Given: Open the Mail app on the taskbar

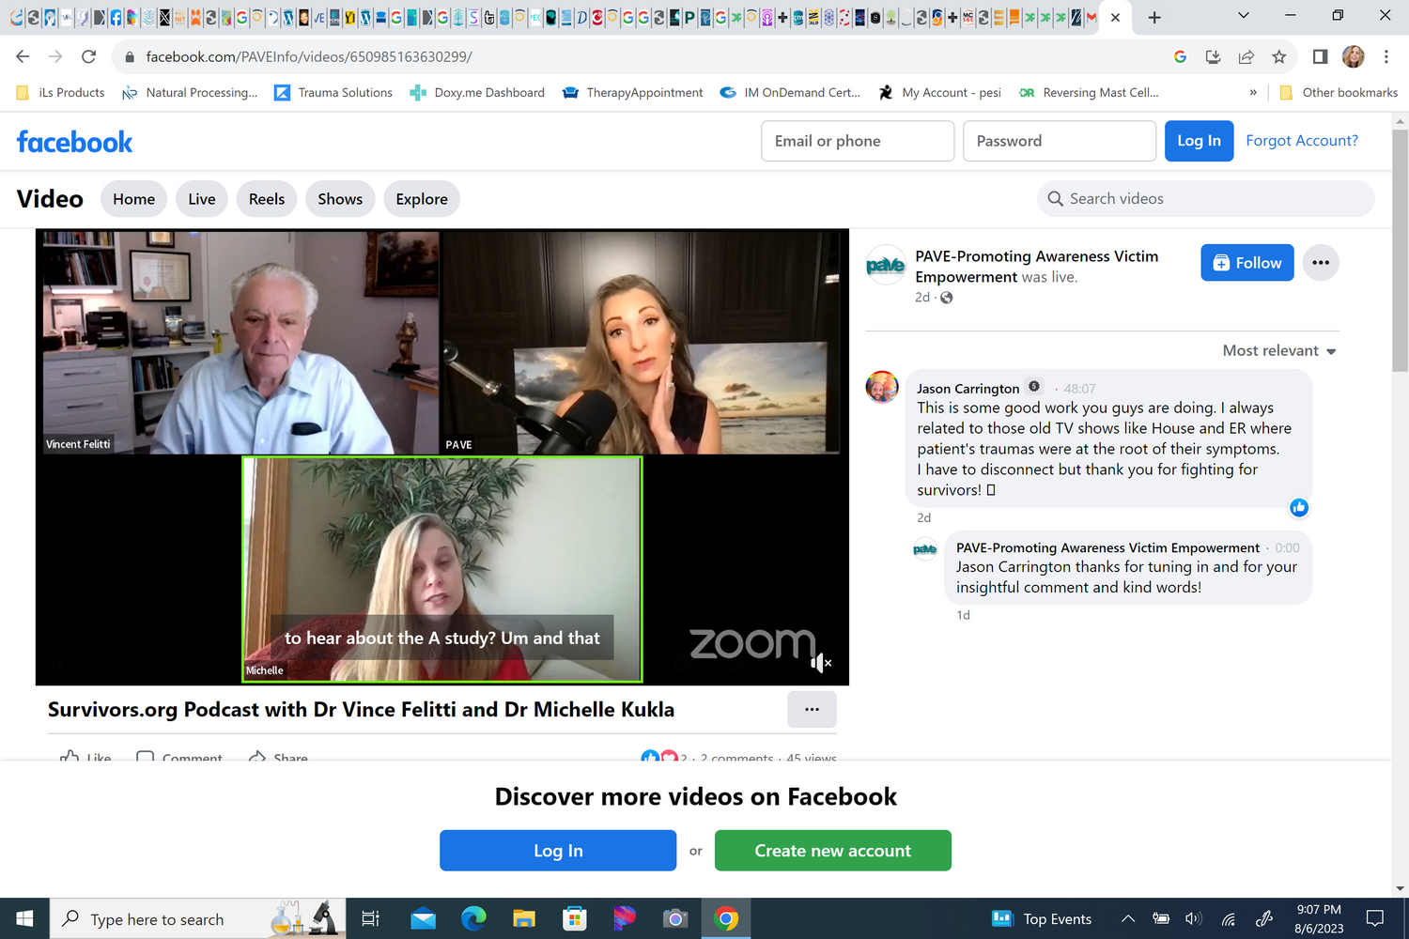Looking at the screenshot, I should tap(423, 918).
